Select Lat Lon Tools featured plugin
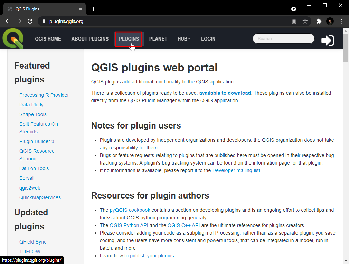The image size is (349, 264). pos(34,168)
